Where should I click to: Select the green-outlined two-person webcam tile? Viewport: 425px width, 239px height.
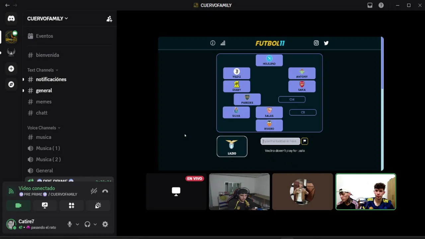[x=366, y=192]
